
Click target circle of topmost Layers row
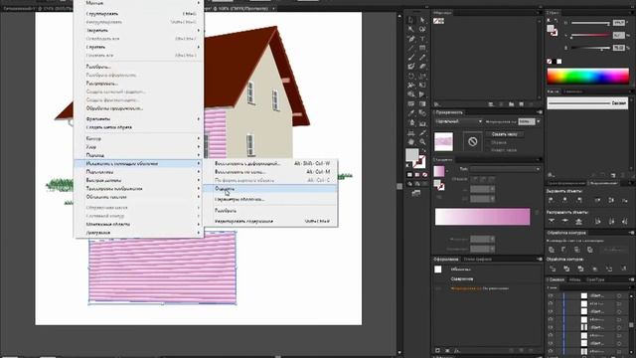click(619, 296)
